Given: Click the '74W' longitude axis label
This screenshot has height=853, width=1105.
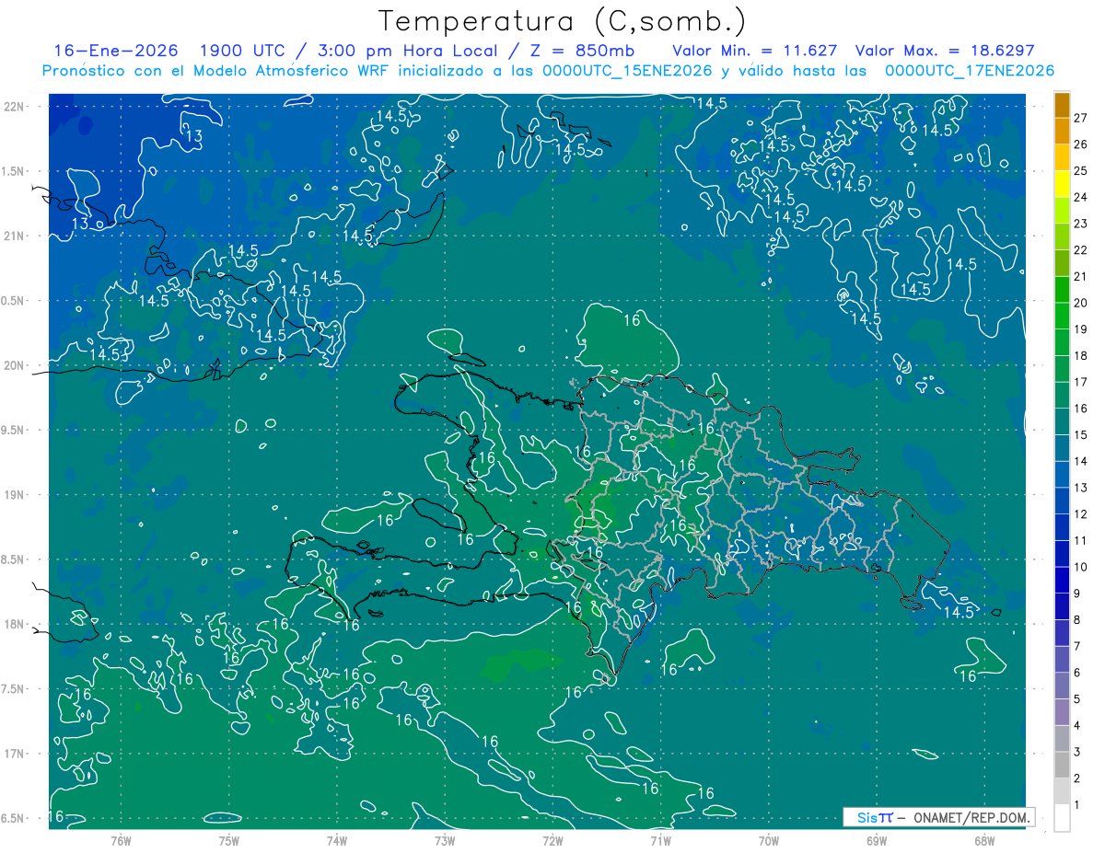Looking at the screenshot, I should click(336, 840).
